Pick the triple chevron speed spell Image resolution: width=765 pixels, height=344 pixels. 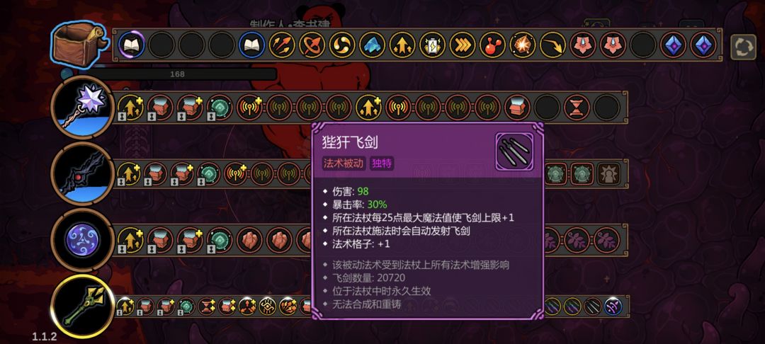click(x=463, y=45)
